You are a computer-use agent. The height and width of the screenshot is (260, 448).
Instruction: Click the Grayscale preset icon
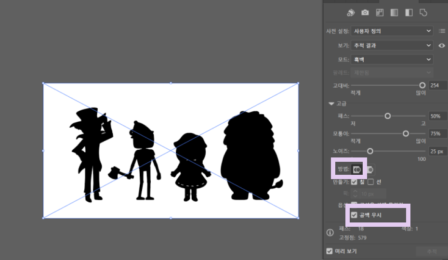click(x=394, y=13)
